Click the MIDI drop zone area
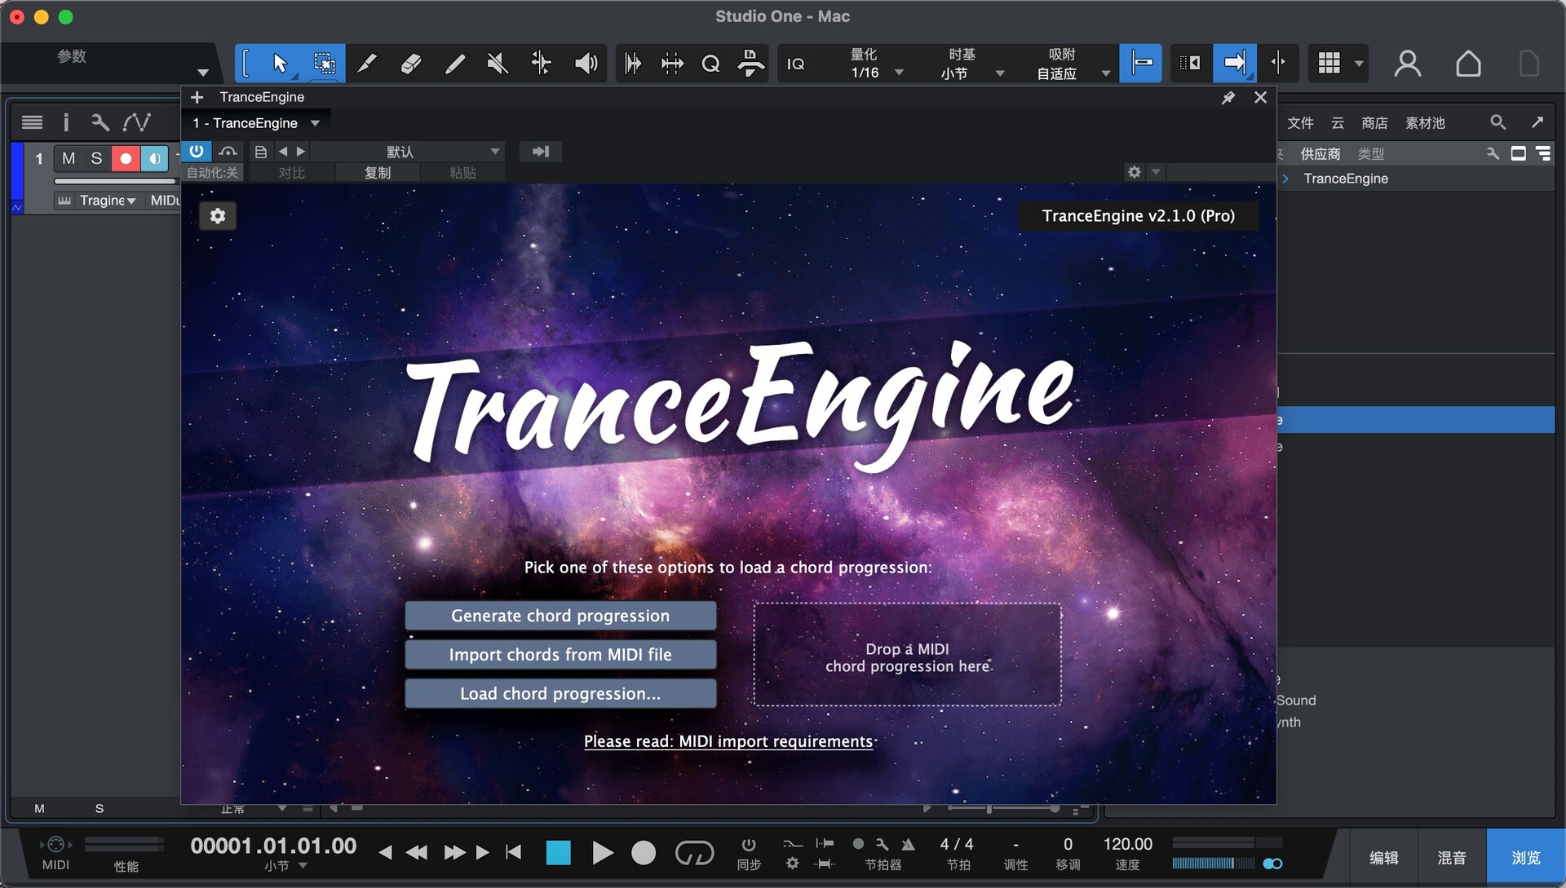 point(907,655)
